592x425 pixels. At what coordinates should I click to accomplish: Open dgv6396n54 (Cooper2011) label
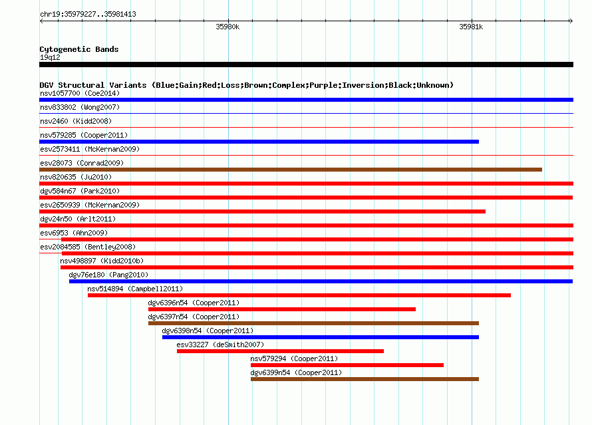[x=194, y=303]
